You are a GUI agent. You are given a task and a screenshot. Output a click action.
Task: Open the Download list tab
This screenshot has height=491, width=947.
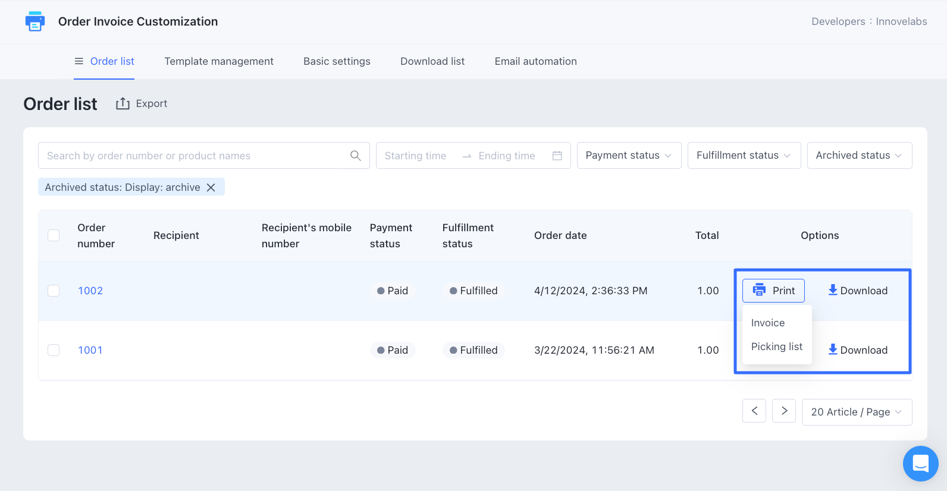point(432,61)
